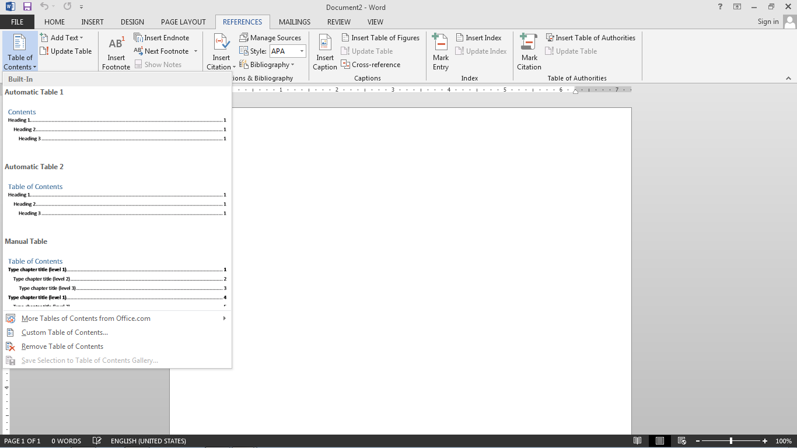The height and width of the screenshot is (448, 797).
Task: Click the zoom in plus button
Action: 765,441
